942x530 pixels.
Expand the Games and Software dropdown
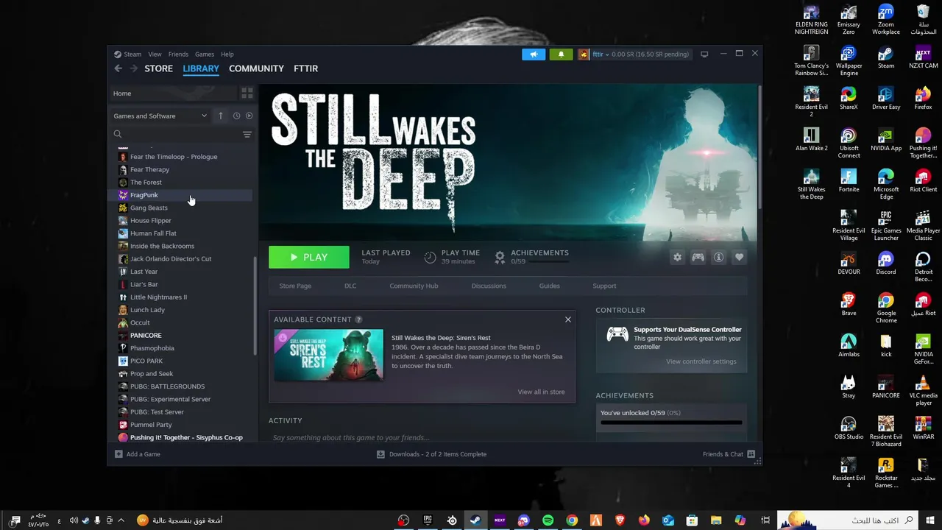tap(160, 116)
